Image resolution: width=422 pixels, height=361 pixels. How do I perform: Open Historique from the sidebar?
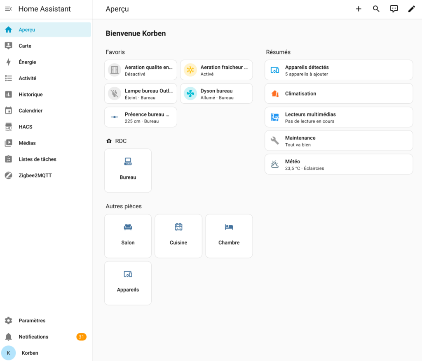click(45, 94)
